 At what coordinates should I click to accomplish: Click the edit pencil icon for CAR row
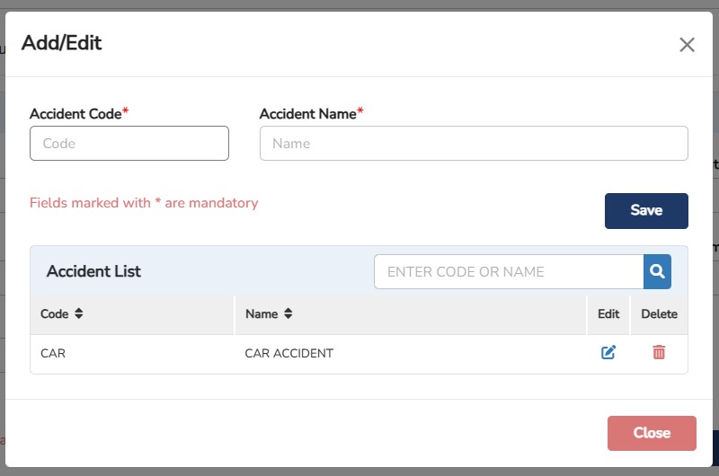[608, 353]
